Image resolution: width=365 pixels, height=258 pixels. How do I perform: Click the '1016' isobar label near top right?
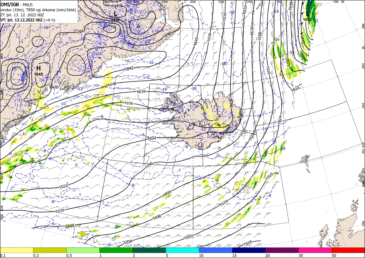(x=300, y=57)
